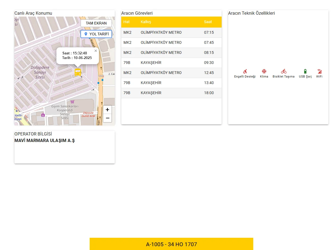Select the MK2 row departing at 07:15

pos(171,33)
